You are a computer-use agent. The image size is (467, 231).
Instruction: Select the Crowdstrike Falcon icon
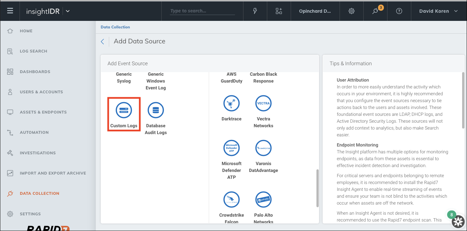(x=231, y=200)
